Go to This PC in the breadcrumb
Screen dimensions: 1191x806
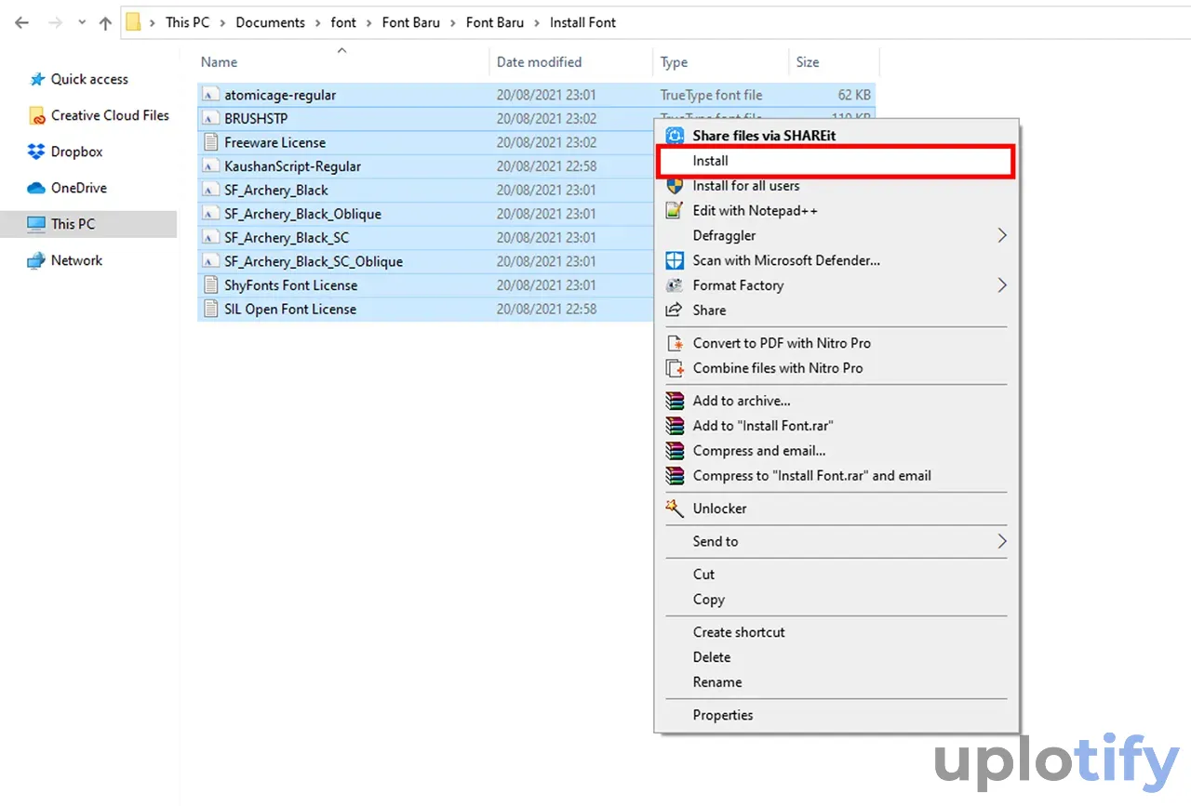click(x=188, y=22)
